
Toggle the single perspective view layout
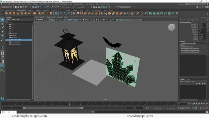click(x=2, y=53)
